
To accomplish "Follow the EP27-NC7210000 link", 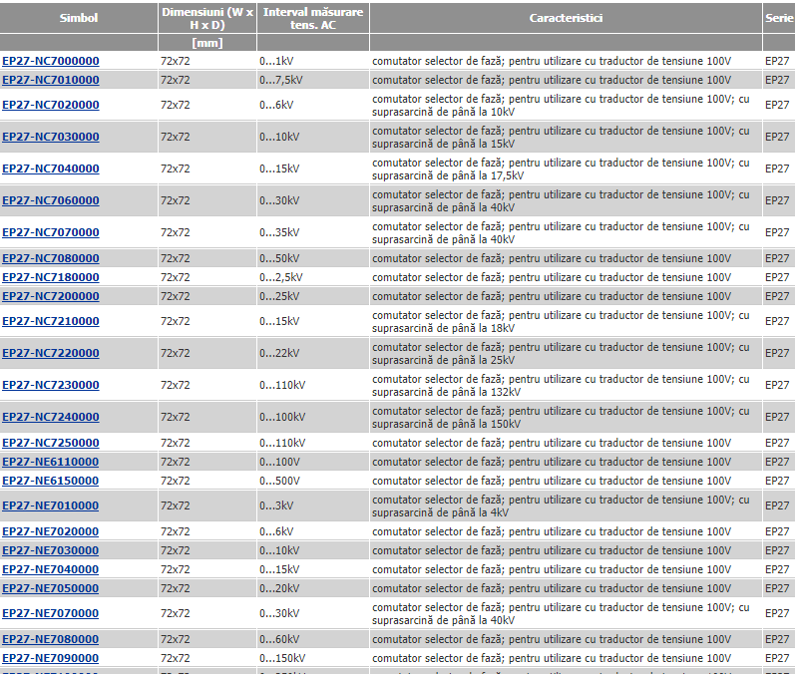I will click(x=51, y=321).
